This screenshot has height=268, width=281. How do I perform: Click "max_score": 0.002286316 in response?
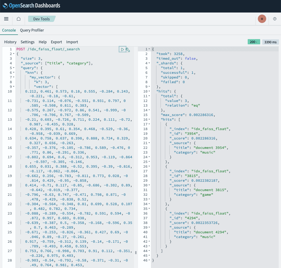point(188,115)
